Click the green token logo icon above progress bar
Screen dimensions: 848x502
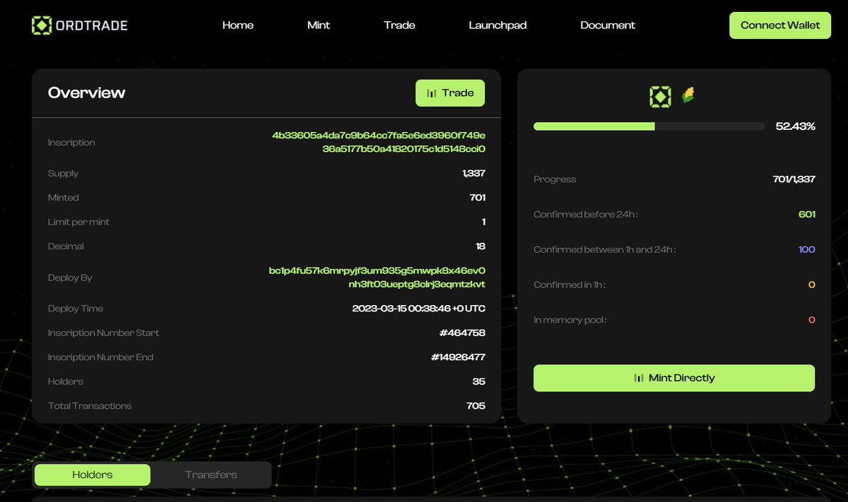pyautogui.click(x=660, y=97)
